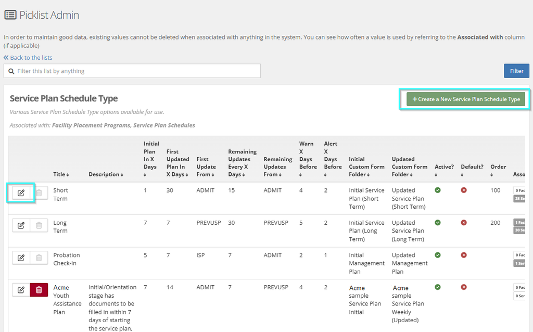Click the Probation Check-in title cell

67,259
